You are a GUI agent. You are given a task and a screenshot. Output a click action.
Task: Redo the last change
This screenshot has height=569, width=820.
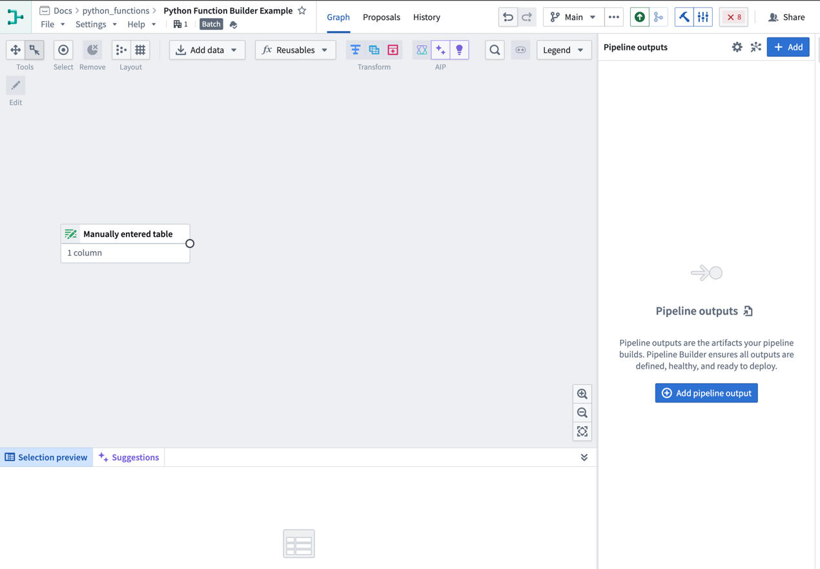(527, 17)
